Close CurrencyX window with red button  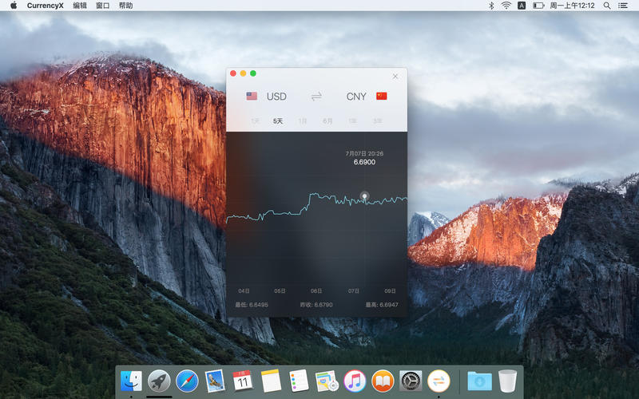pos(233,73)
